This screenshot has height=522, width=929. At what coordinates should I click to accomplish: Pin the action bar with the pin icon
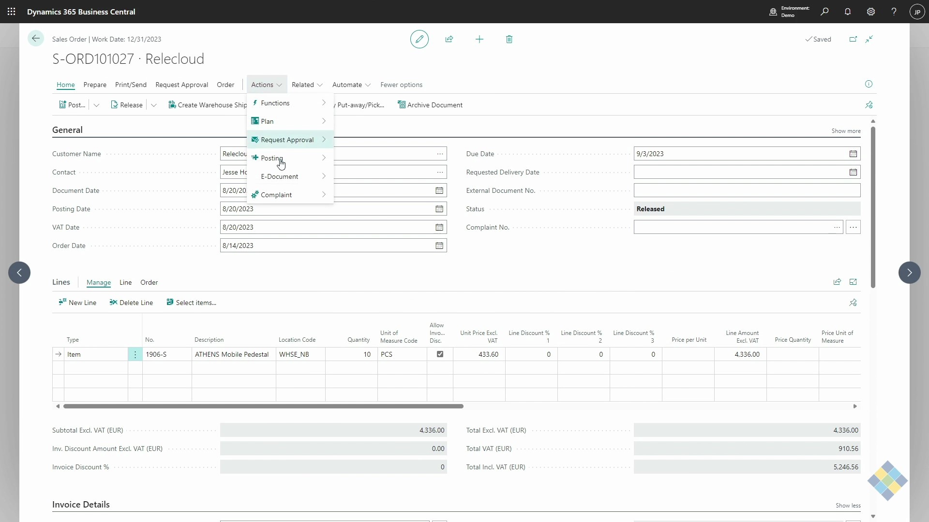click(869, 105)
